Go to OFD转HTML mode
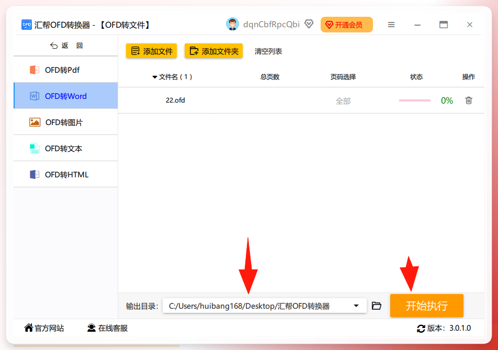 click(x=66, y=174)
